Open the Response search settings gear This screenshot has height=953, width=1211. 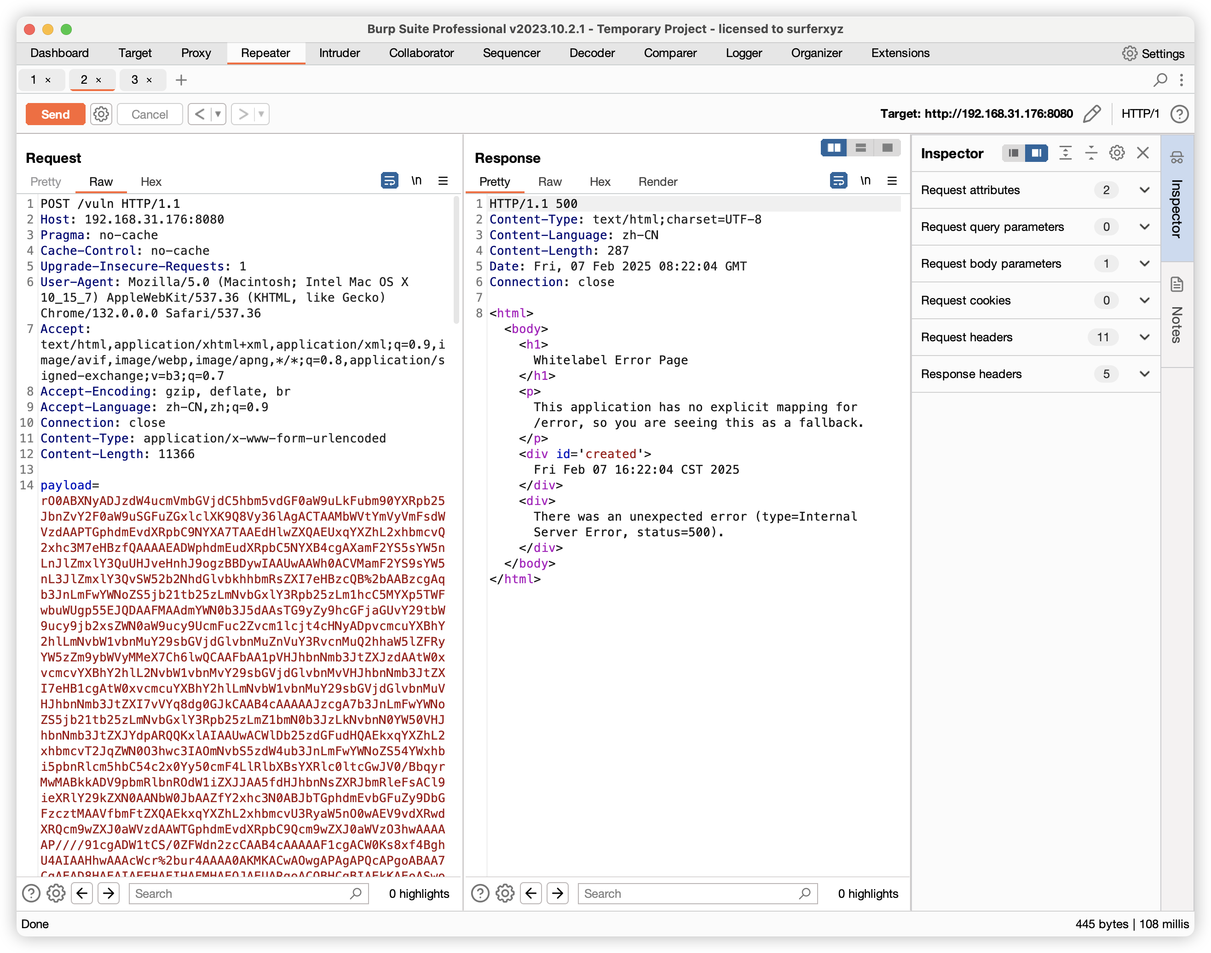coord(505,894)
